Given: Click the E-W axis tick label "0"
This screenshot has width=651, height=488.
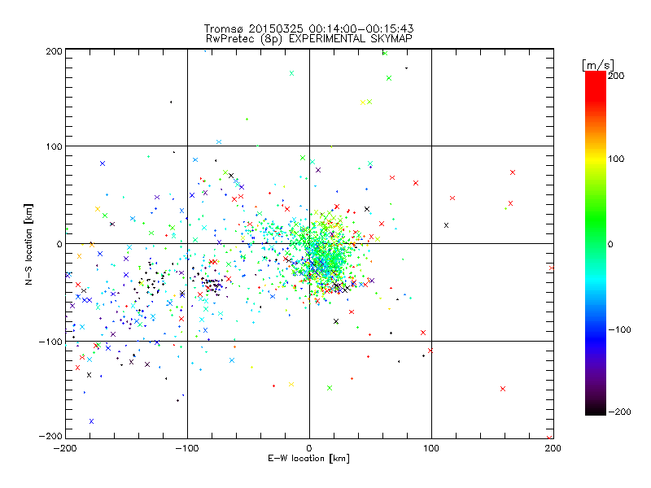Looking at the screenshot, I should click(x=309, y=448).
